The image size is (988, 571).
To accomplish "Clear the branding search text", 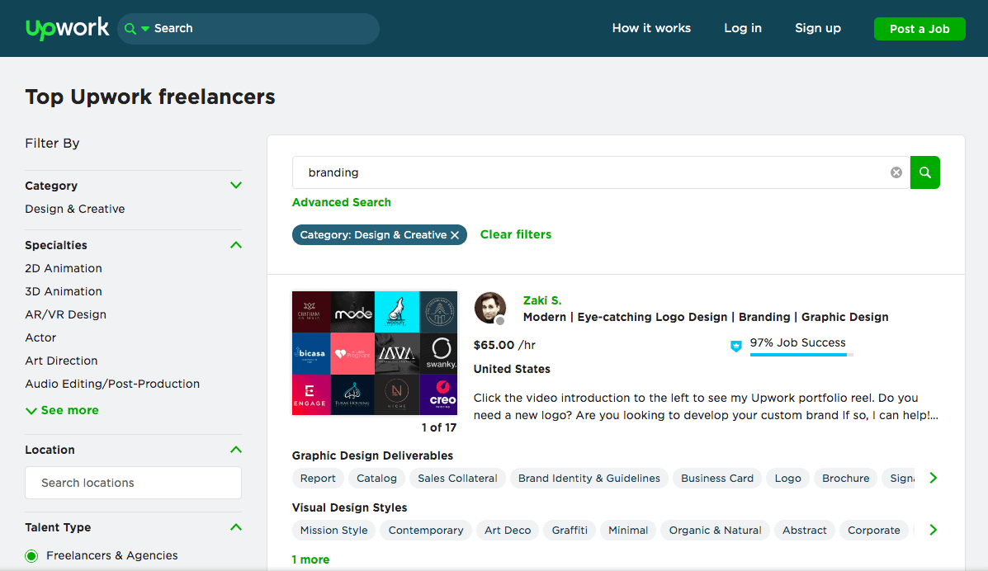I will (x=896, y=172).
